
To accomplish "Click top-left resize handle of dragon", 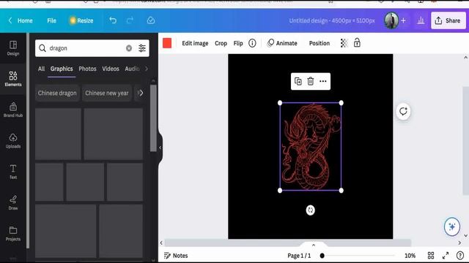I will (280, 103).
